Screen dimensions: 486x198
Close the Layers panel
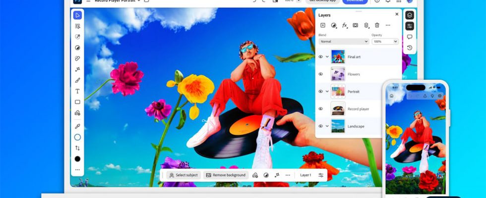pos(397,14)
